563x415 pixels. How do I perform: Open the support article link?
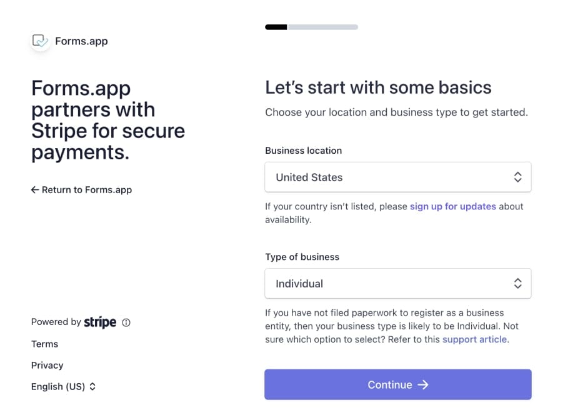pos(475,340)
